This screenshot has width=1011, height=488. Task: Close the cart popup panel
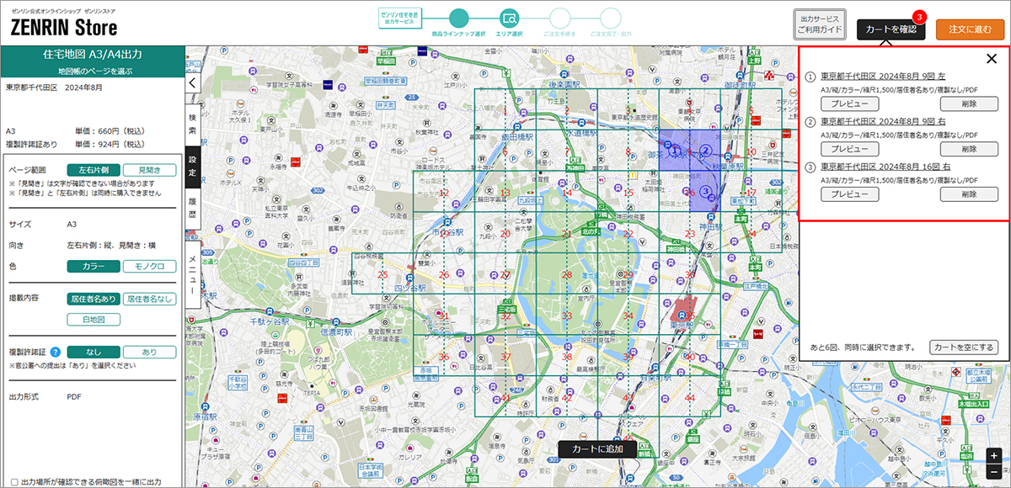(991, 59)
